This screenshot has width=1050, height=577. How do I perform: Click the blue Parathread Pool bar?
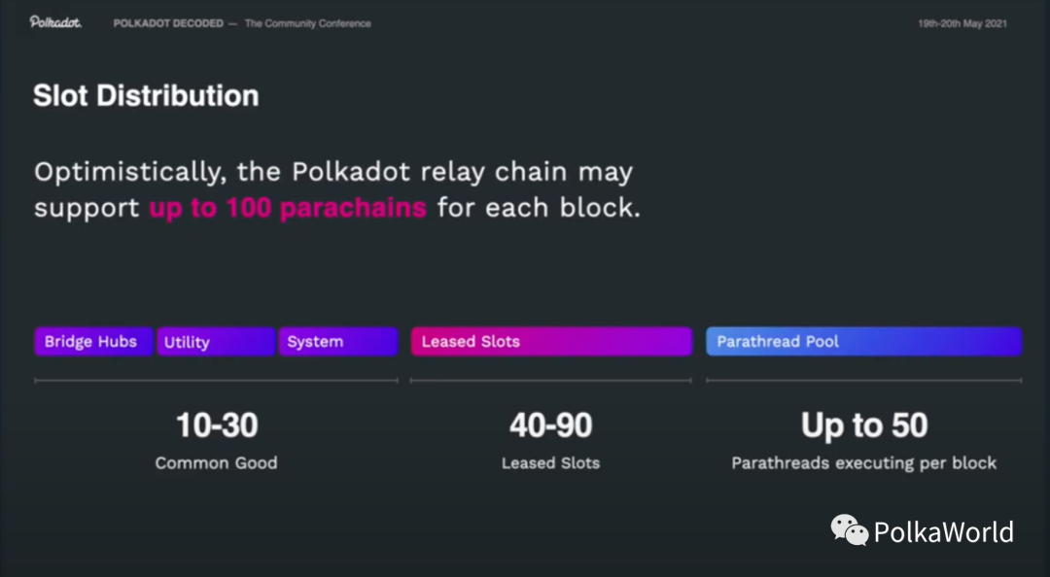(x=863, y=342)
